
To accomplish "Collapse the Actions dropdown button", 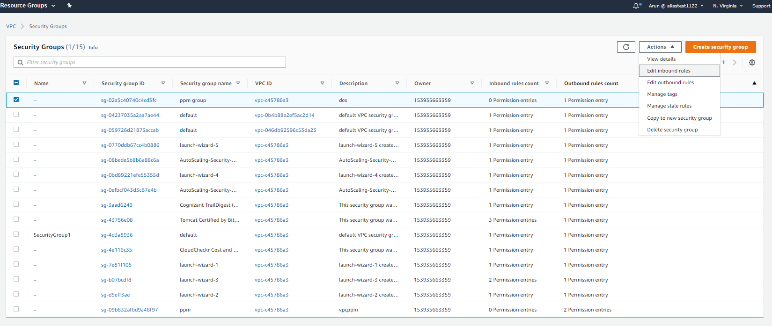I will click(x=660, y=47).
